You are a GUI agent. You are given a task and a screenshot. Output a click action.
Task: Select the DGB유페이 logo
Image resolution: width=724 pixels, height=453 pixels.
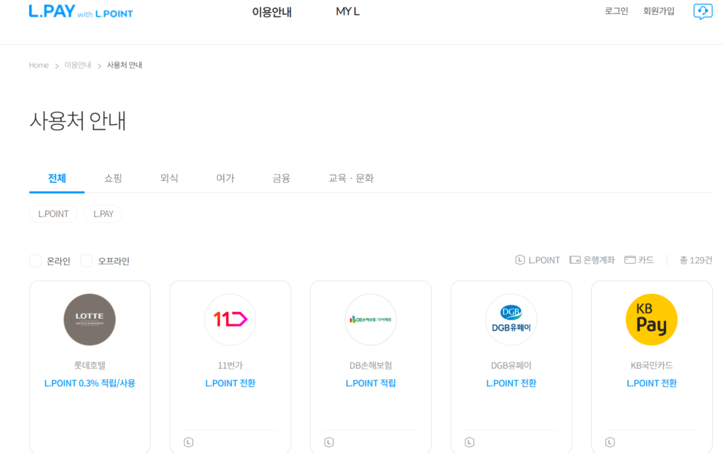[510, 319]
